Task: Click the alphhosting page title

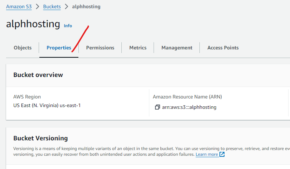Action: click(x=33, y=24)
